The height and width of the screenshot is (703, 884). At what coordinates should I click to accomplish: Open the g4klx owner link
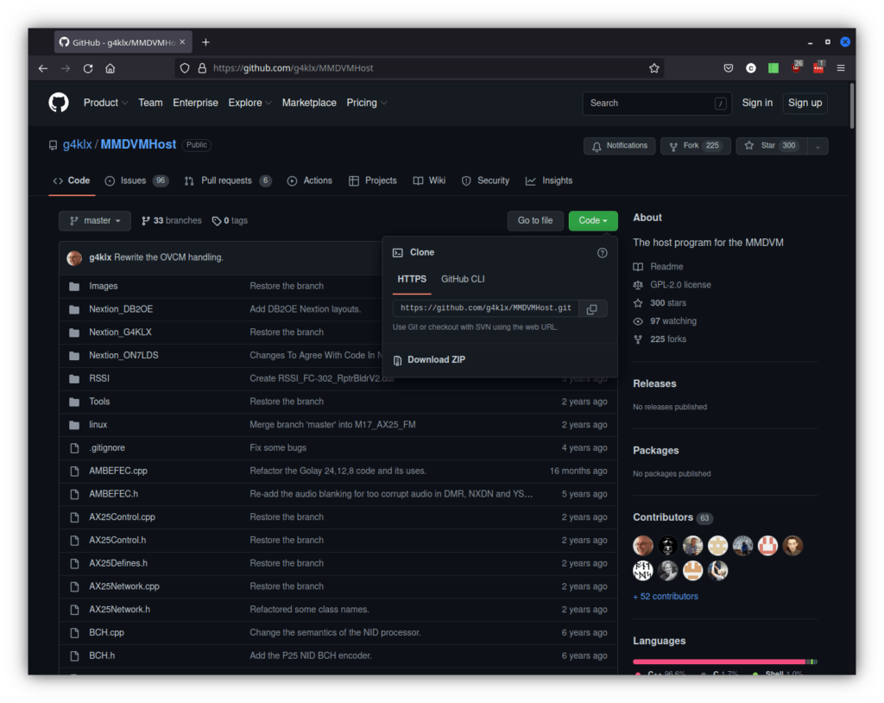(77, 144)
